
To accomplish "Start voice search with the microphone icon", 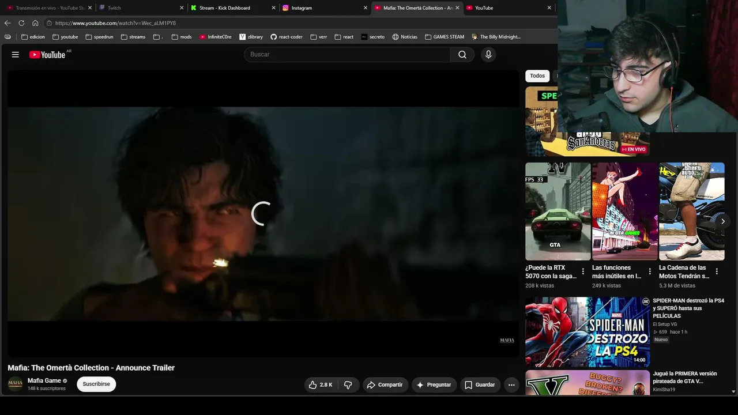I will tap(488, 55).
